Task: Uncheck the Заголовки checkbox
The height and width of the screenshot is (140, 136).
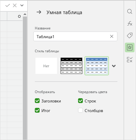Action: [37, 101]
